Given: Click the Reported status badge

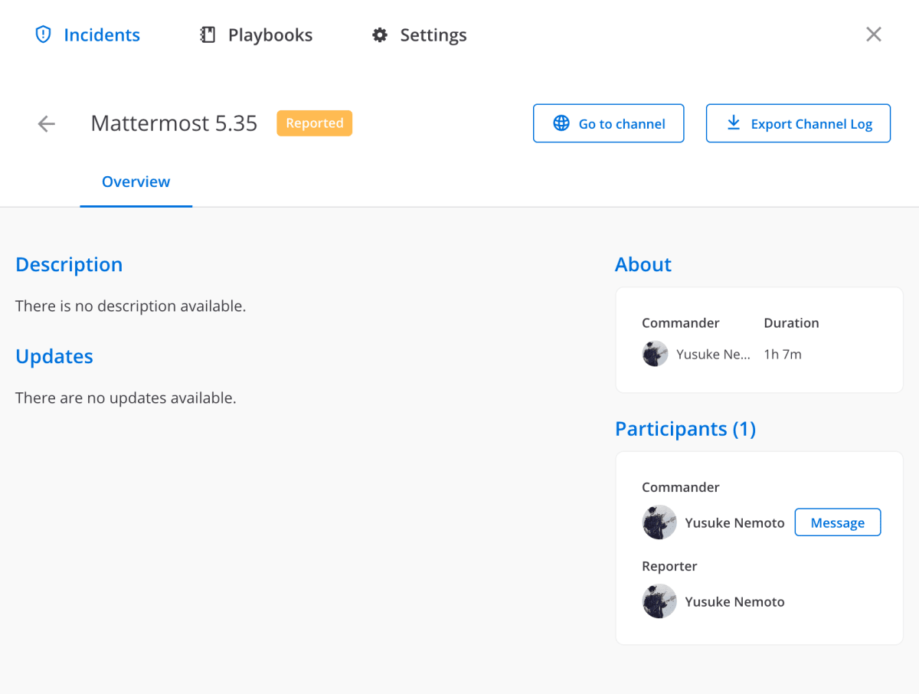Looking at the screenshot, I should pyautogui.click(x=315, y=123).
